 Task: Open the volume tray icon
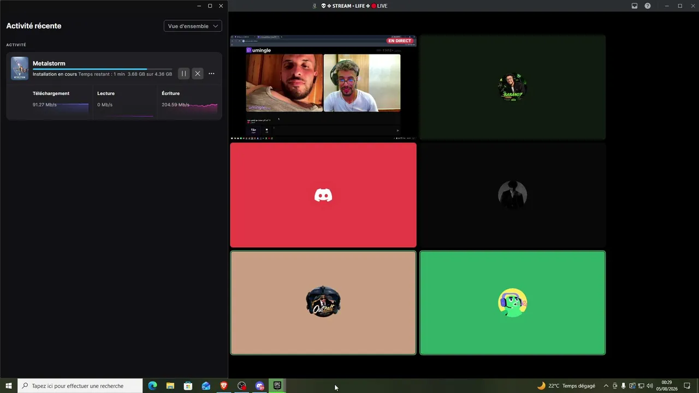(x=650, y=386)
